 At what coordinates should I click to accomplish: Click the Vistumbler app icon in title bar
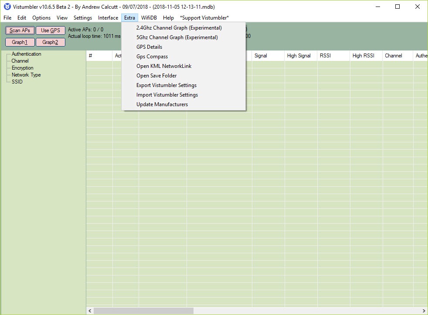coord(7,7)
